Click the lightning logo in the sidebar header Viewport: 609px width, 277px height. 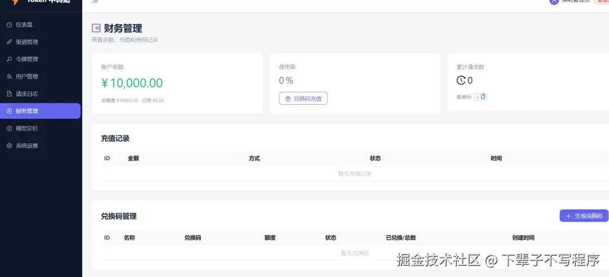pyautogui.click(x=15, y=2)
